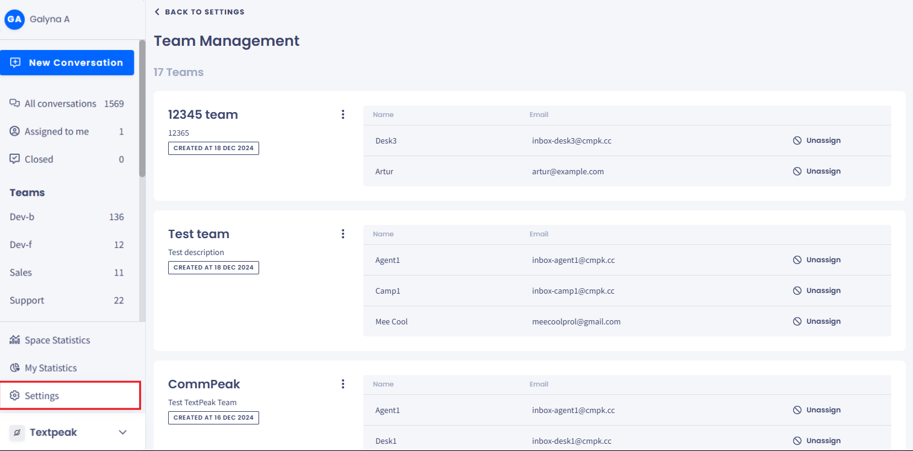Viewport: 913px width, 451px height.
Task: Unassign Agent1 from Test team
Action: pyautogui.click(x=817, y=260)
